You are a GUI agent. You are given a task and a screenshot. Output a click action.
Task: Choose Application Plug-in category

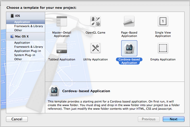point(26,51)
